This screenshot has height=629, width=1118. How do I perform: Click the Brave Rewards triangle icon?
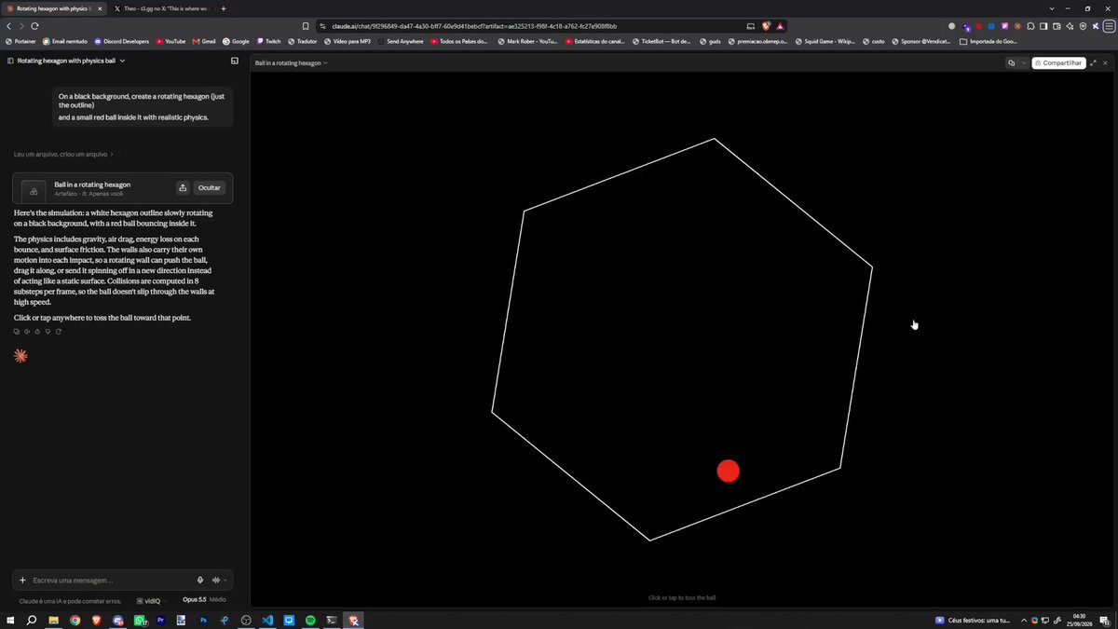tap(780, 26)
